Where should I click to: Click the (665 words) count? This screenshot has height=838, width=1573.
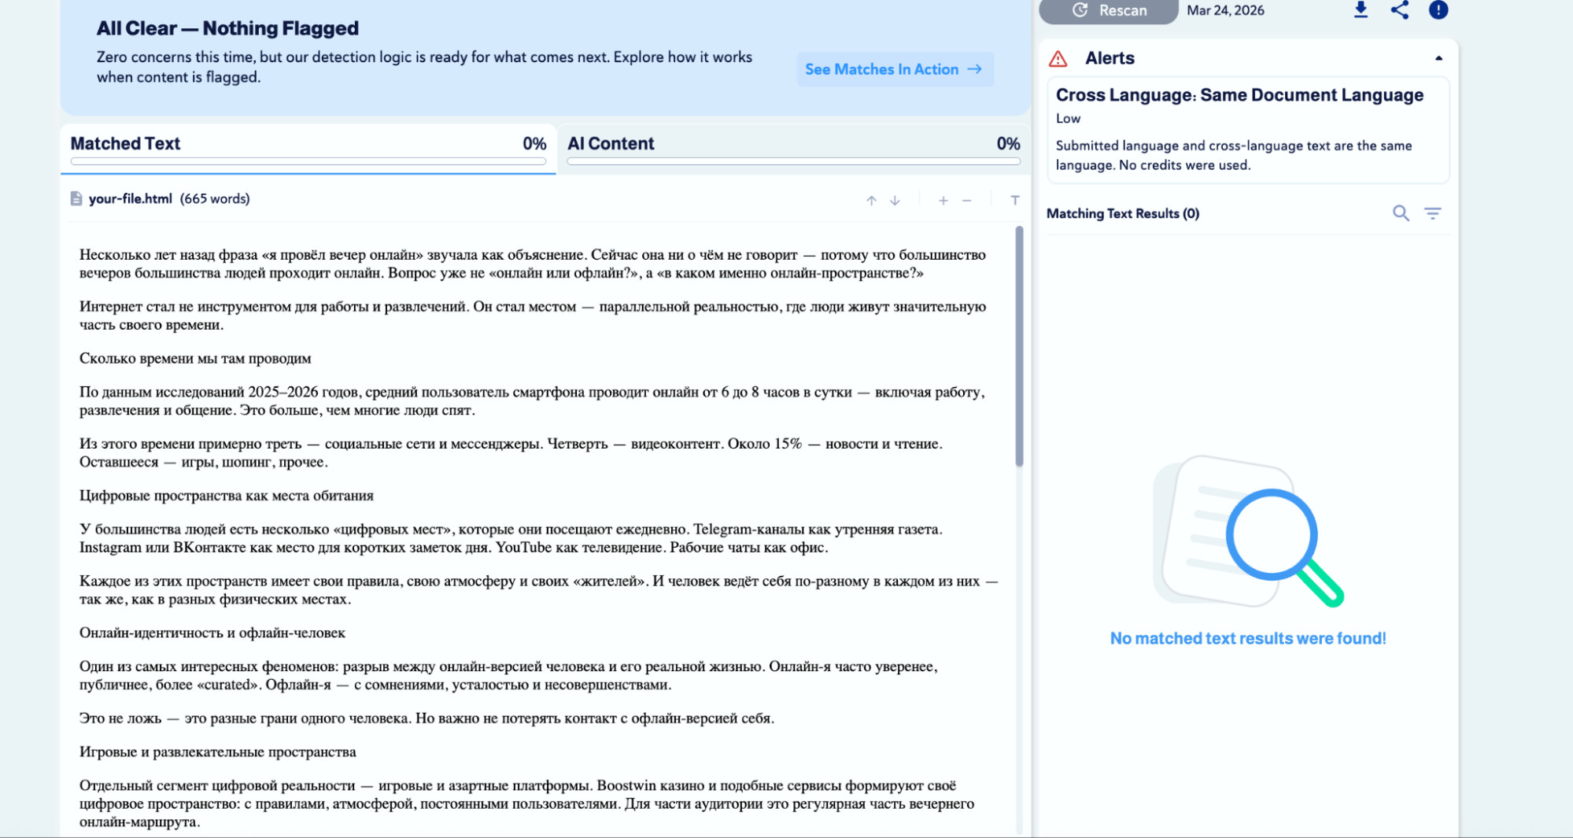pos(215,198)
